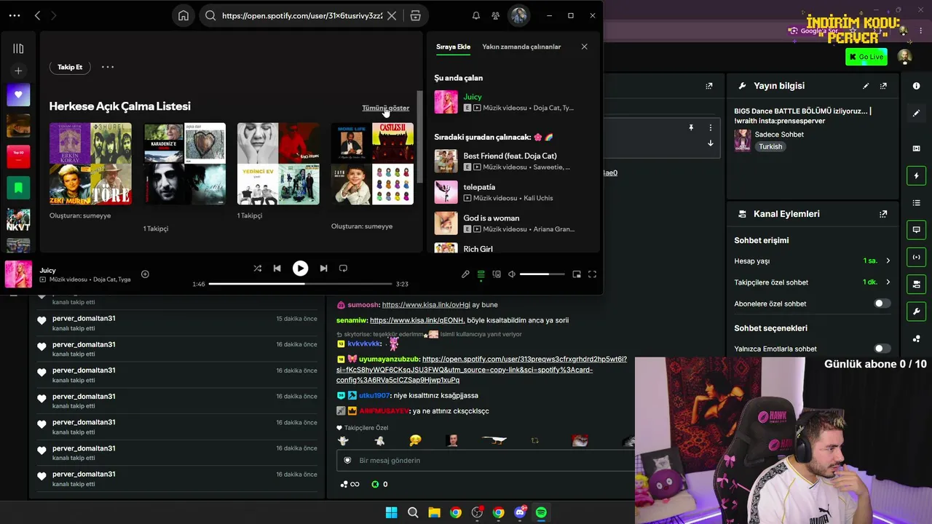Open Spotify friend activity icon

(496, 15)
